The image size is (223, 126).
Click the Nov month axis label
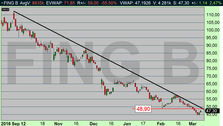[x=58, y=124]
